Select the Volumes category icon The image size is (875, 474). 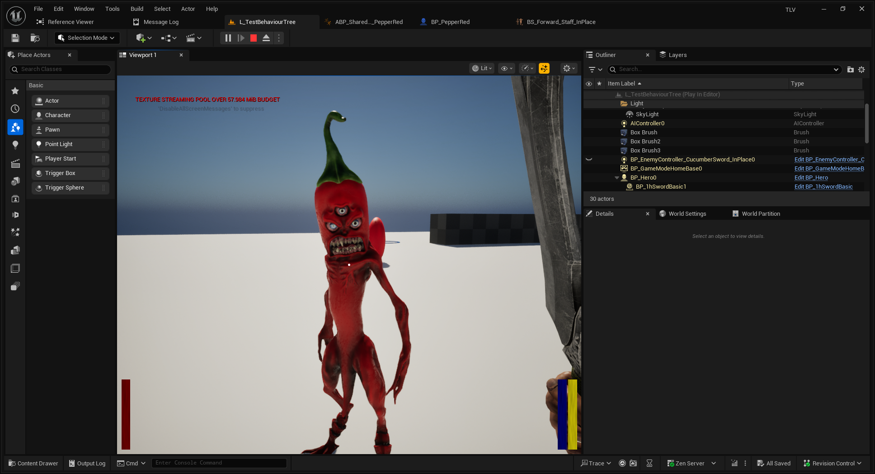point(15,268)
